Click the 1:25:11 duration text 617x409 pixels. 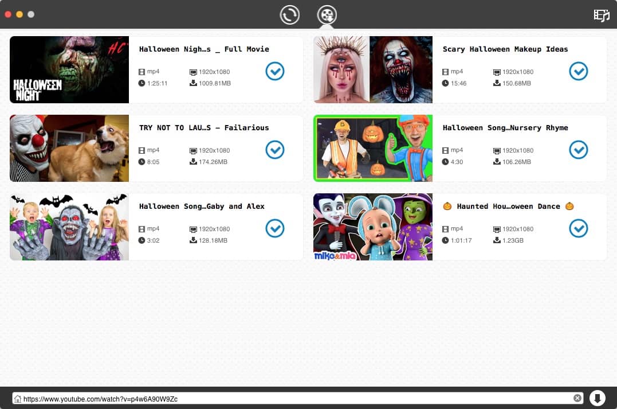point(158,83)
